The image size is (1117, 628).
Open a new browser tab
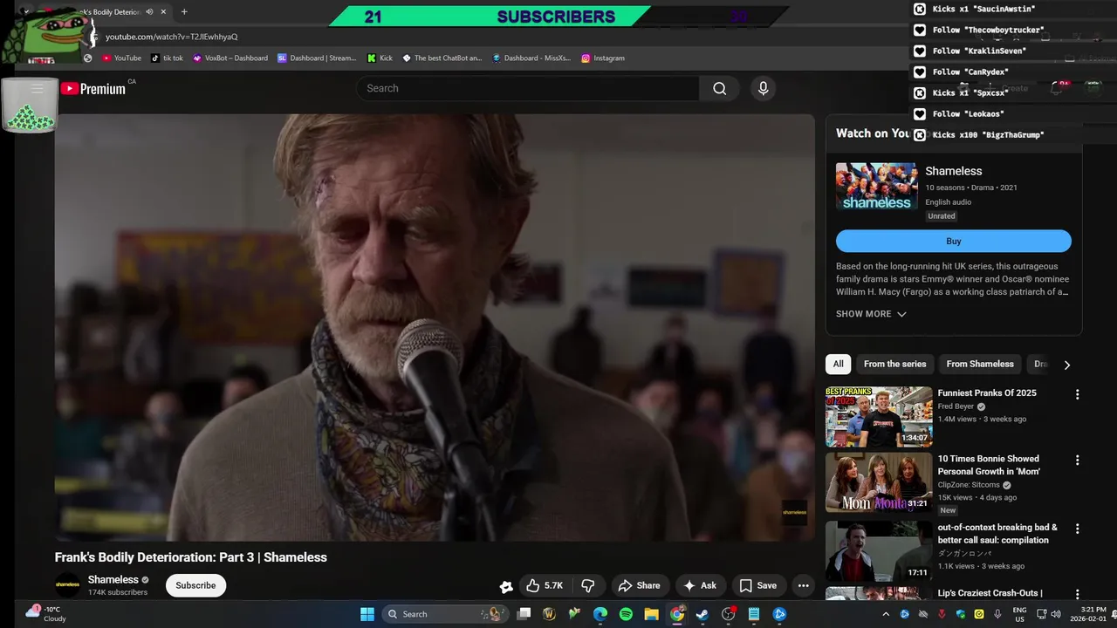point(183,12)
